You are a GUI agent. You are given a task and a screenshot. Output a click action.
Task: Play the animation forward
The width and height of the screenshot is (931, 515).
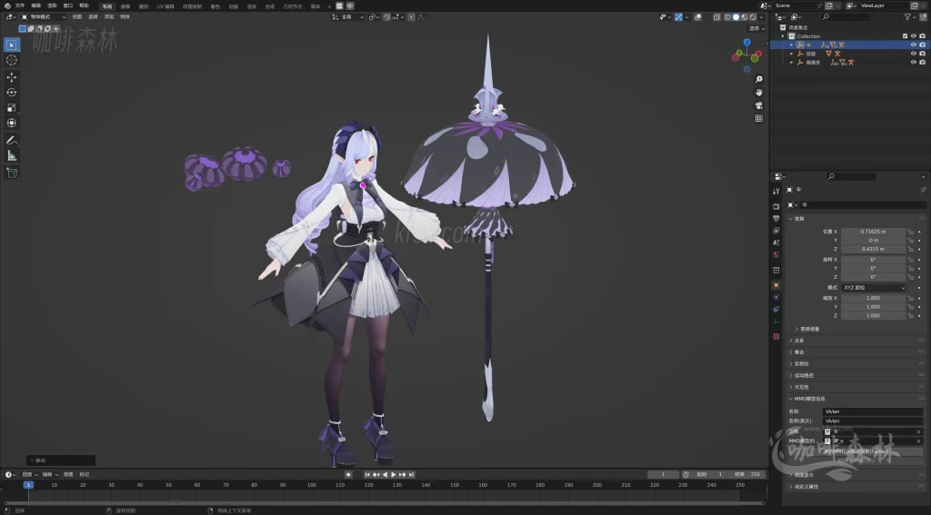(393, 475)
